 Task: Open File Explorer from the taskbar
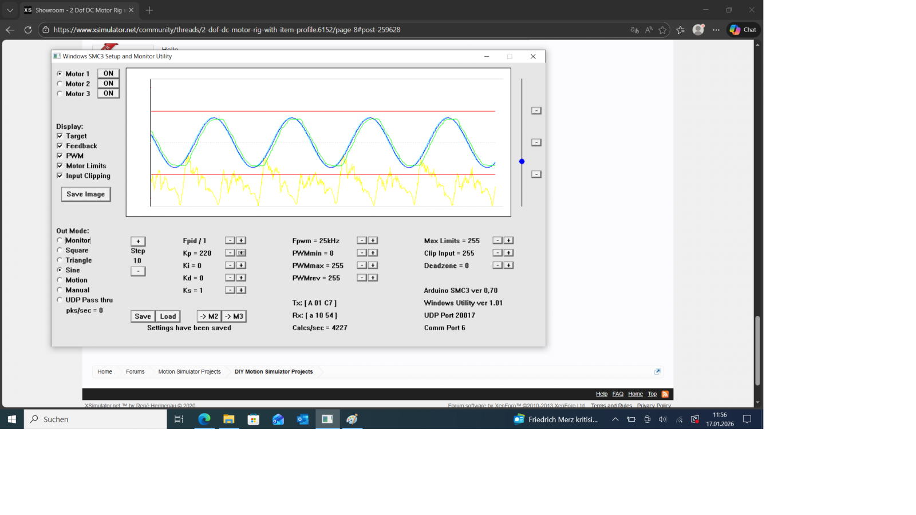[228, 419]
